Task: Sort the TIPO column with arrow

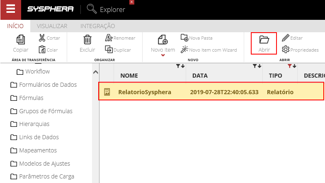Action: point(294,66)
